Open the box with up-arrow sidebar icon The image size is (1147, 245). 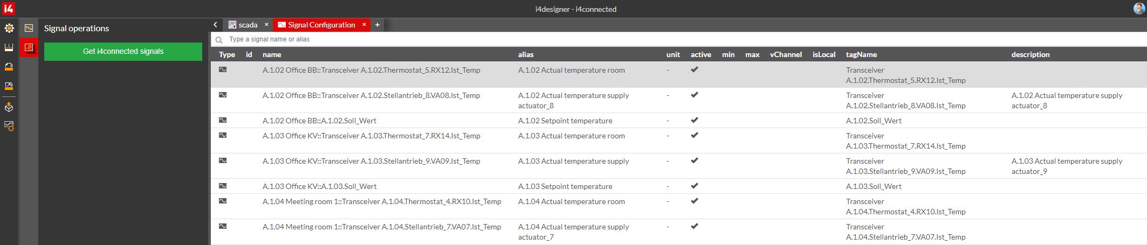click(9, 107)
